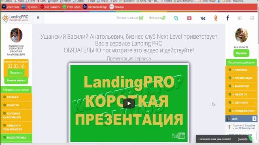The height and width of the screenshot is (145, 259).
Task: Click the YouTube logo on video
Action: click(178, 136)
